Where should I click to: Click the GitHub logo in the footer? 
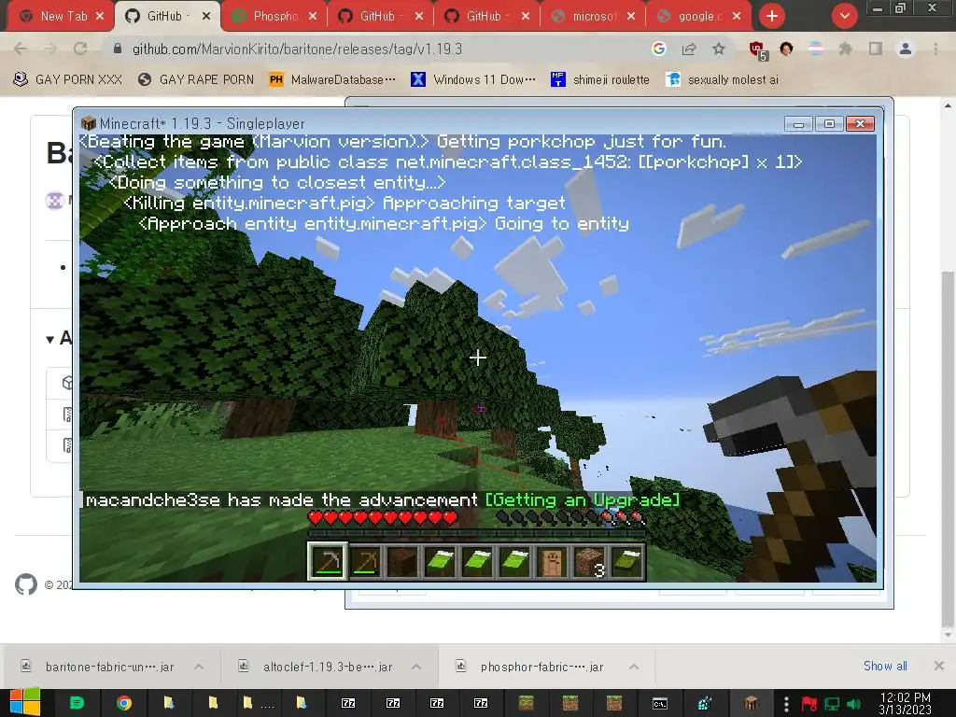pos(25,584)
